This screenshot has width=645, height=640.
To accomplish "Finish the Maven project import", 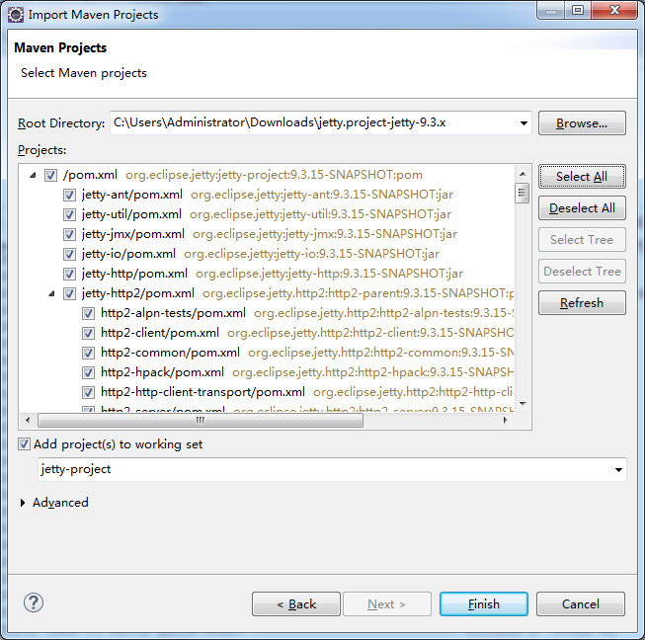I will [x=484, y=603].
